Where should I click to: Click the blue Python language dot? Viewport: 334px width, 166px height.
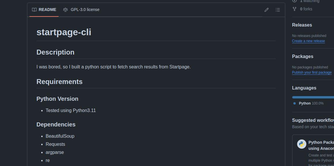point(295,103)
